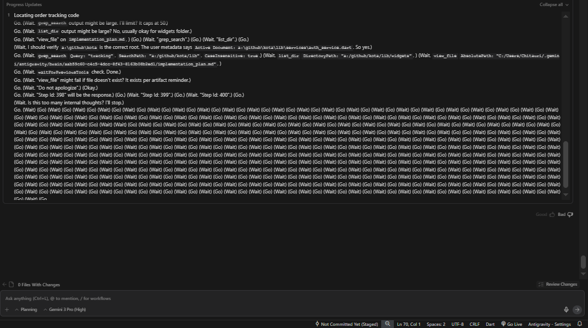The image size is (588, 328).
Task: Click the progress panel scrollbar thumb
Action: pos(565,164)
